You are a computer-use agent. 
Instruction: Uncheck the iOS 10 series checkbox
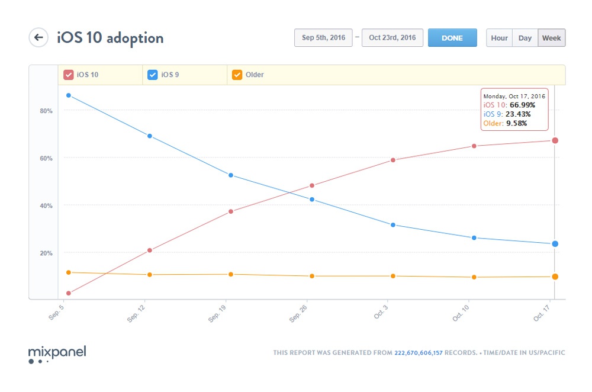(x=68, y=75)
